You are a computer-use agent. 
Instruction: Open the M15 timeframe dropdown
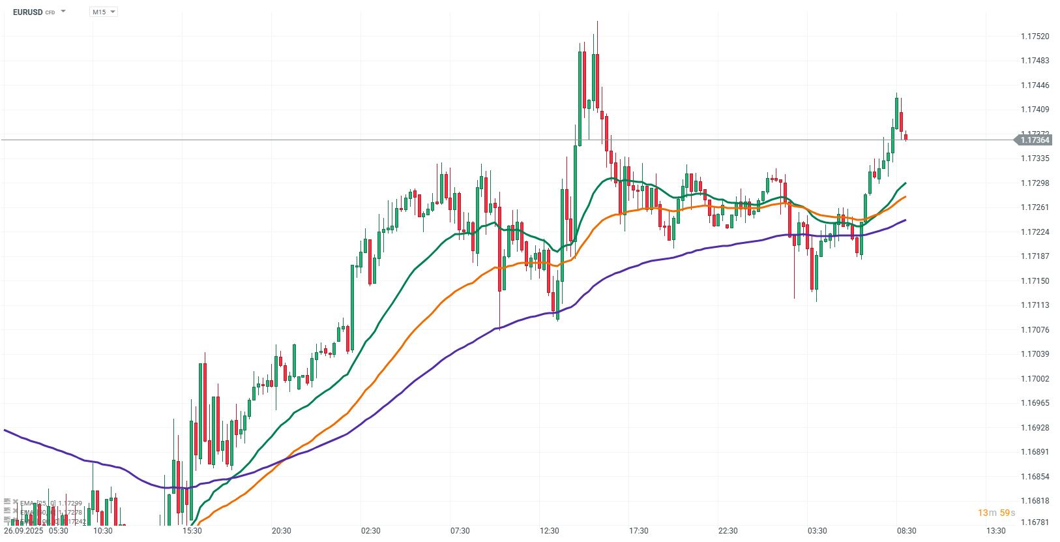point(104,12)
